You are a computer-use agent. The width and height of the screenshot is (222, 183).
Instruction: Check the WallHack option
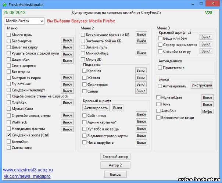pyautogui.click(x=9, y=122)
